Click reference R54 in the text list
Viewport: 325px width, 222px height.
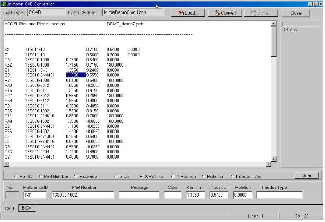[x=8, y=101]
